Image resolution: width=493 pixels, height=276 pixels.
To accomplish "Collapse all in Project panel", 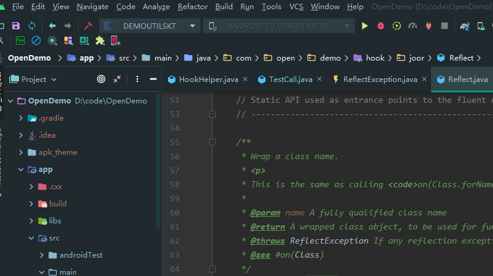I will pyautogui.click(x=117, y=79).
